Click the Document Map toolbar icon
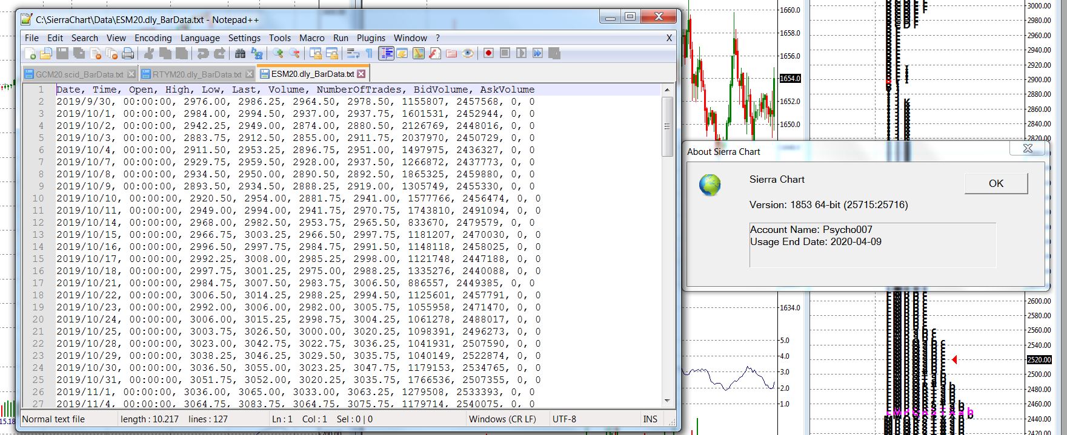The image size is (1067, 435). point(418,54)
